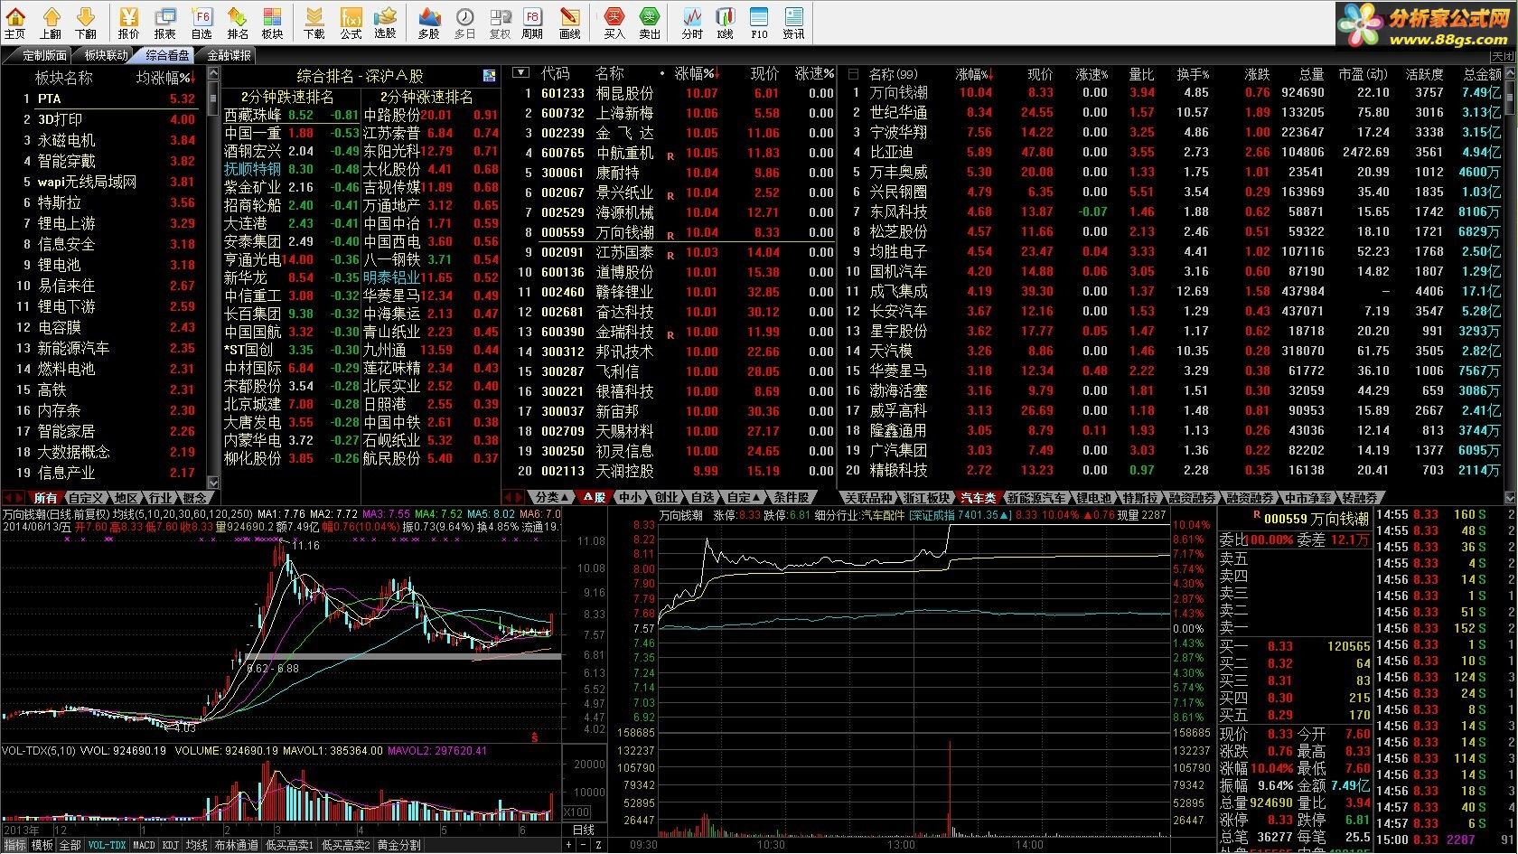Screen dimensions: 1518x854
Task: Click the 模板 template button
Action: [42, 846]
